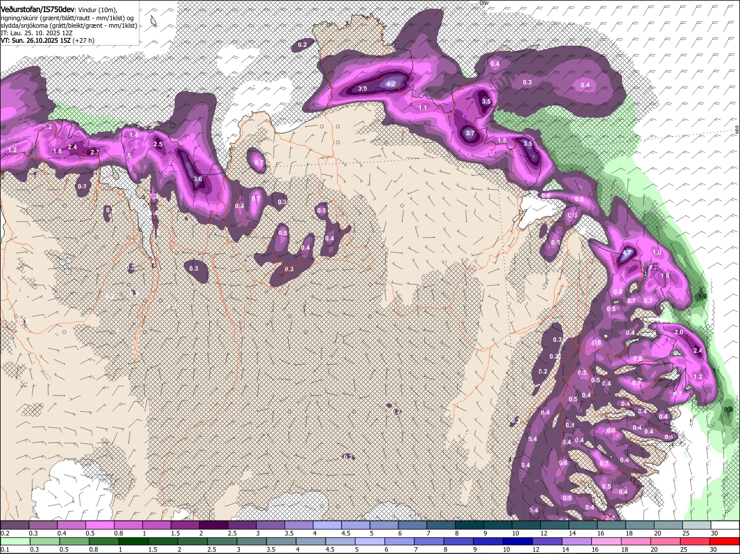Click the dark blue 10 swatch in lower legend row
The height and width of the screenshot is (554, 740).
[519, 541]
